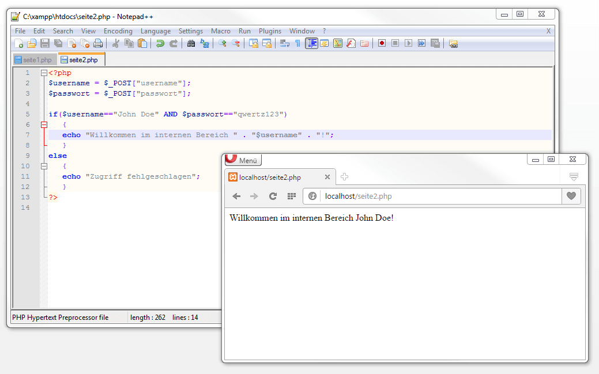Click the Save All toolbar icon
The height and width of the screenshot is (374, 599).
click(58, 44)
